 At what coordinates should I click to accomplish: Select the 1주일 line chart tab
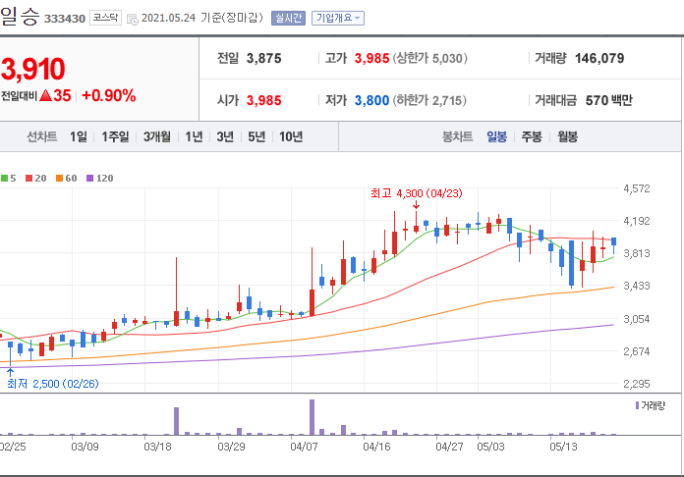[115, 136]
